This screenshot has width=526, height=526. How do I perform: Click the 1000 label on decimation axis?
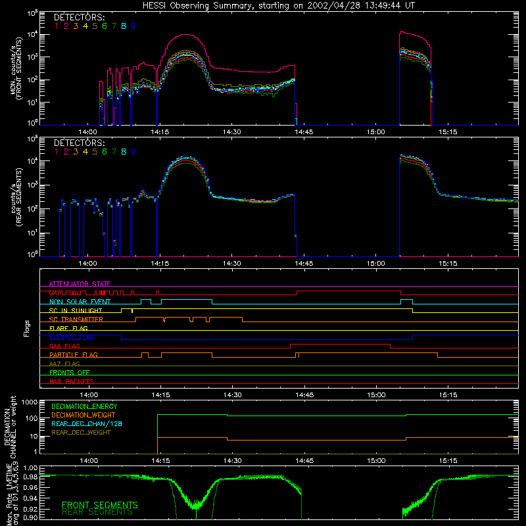click(30, 402)
